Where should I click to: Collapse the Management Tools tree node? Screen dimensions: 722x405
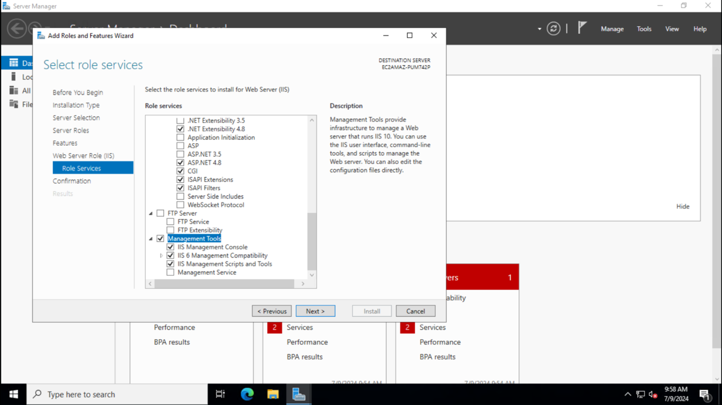point(150,238)
